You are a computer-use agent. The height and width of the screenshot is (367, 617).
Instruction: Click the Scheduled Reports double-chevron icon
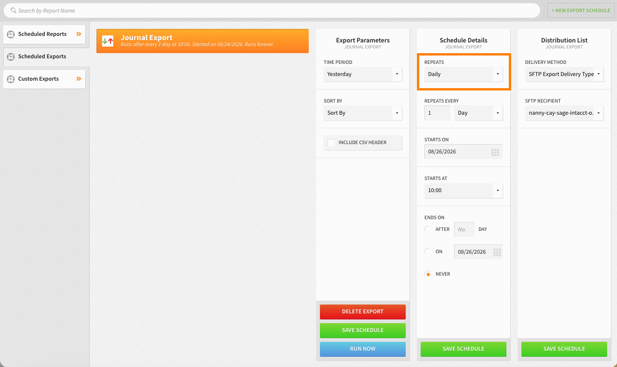pyautogui.click(x=79, y=34)
